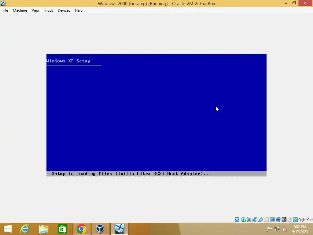Open the View menu
313x235 pixels.
[35, 10]
